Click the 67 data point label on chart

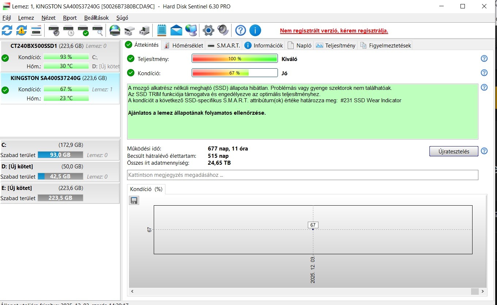[313, 225]
